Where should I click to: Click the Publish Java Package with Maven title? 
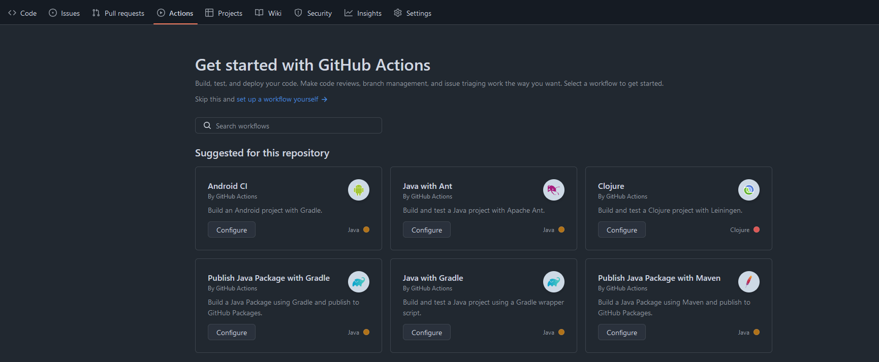659,278
